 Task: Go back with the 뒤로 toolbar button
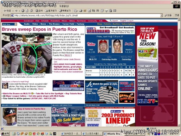[x=7, y=11]
